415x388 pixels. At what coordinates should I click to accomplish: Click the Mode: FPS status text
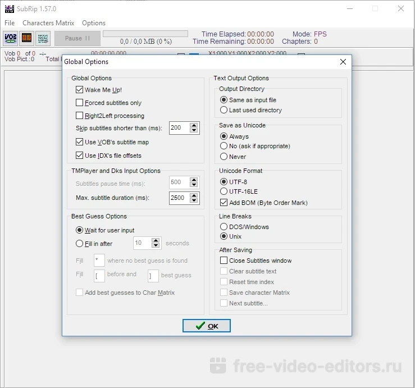[309, 34]
